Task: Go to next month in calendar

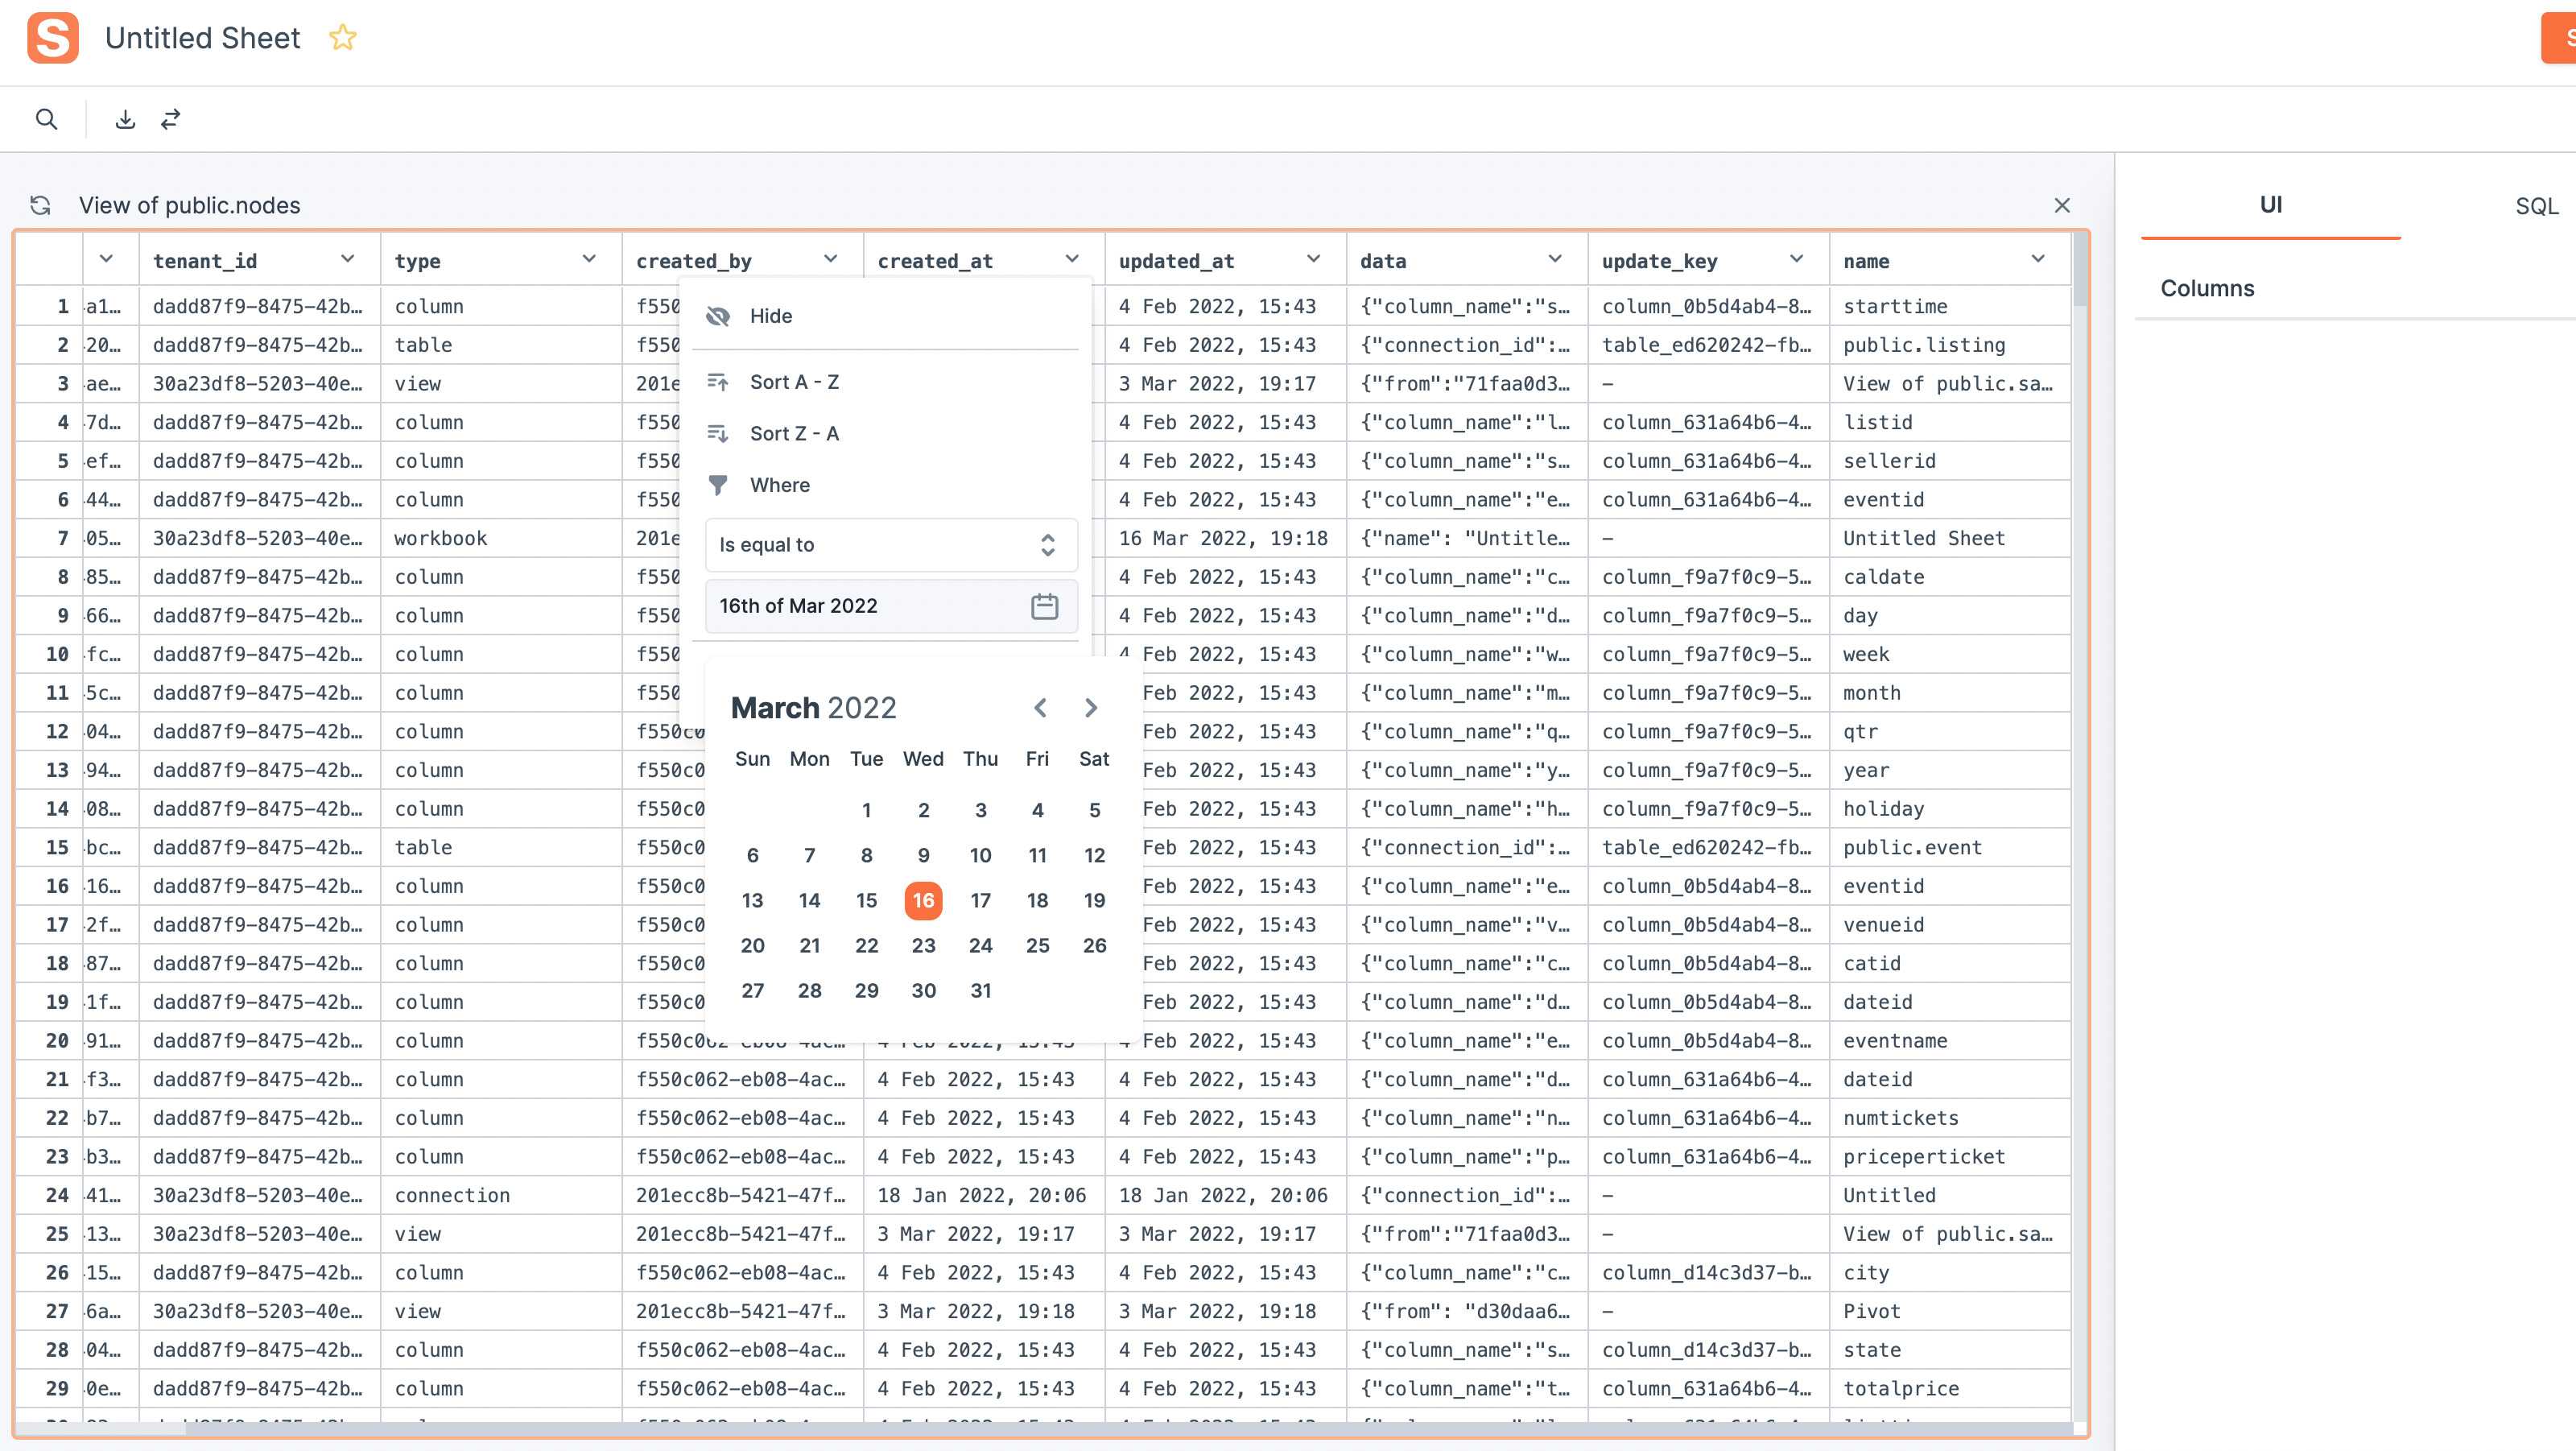Action: click(x=1091, y=708)
